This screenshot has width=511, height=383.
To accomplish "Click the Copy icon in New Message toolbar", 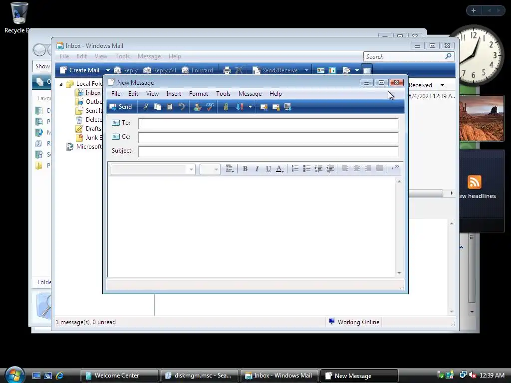I will pos(157,107).
